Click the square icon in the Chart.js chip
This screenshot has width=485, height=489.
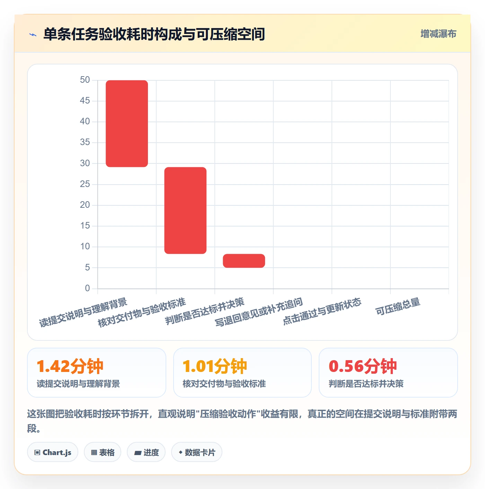pyautogui.click(x=37, y=452)
